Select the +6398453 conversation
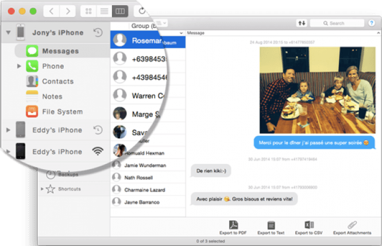This screenshot has height=246, width=382. point(139,59)
